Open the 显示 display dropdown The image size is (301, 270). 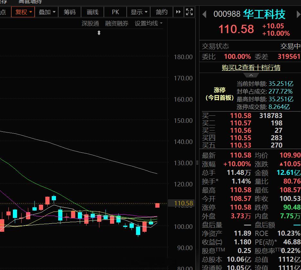point(139,12)
